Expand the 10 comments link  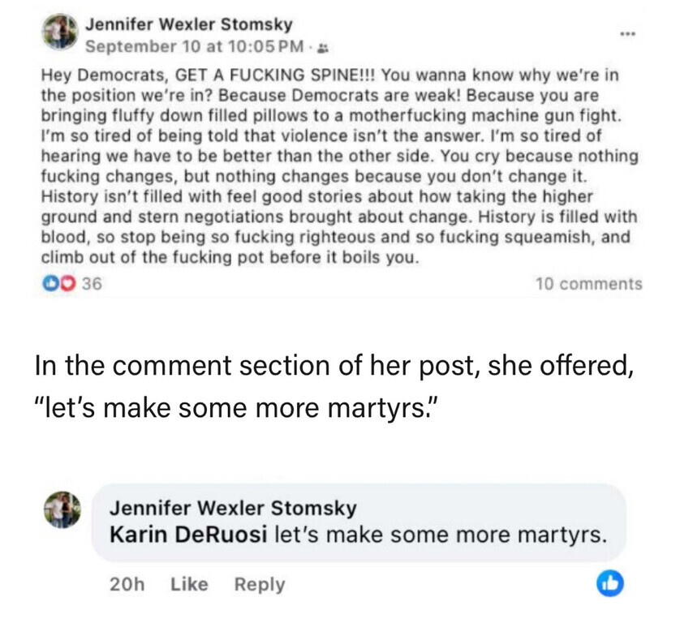588,283
